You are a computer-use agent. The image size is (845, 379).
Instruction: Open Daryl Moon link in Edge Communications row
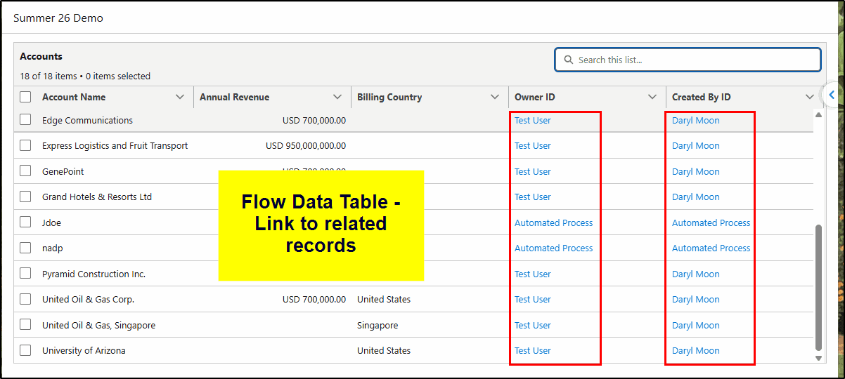pyautogui.click(x=695, y=120)
